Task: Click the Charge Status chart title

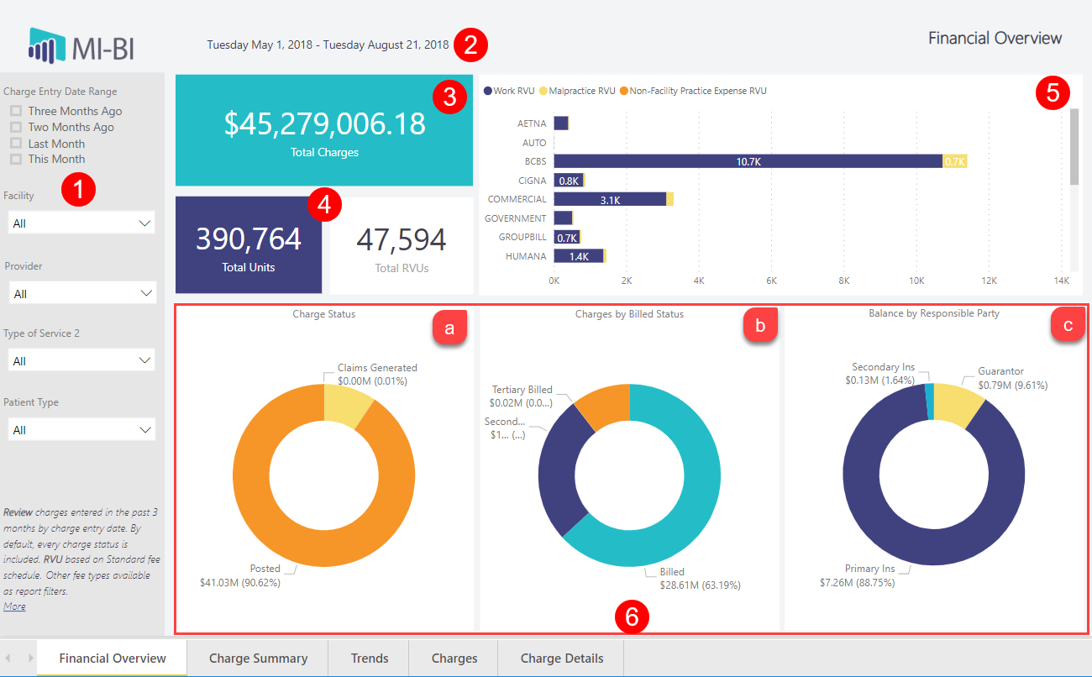Action: coord(324,314)
